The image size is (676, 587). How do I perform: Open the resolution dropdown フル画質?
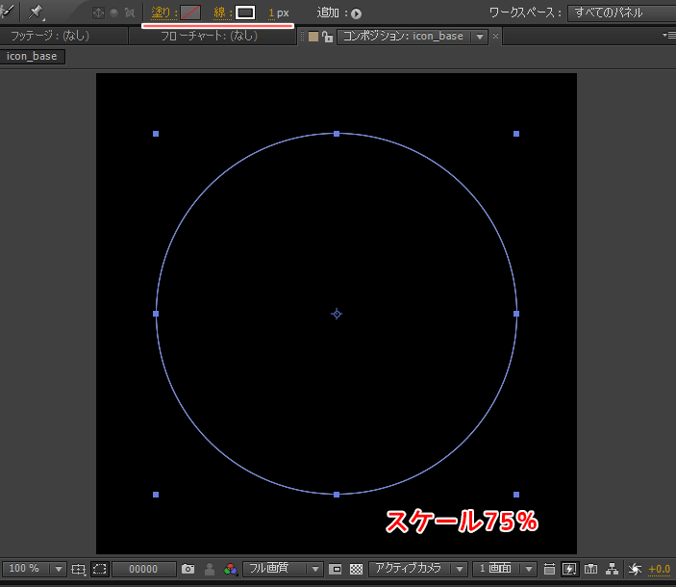[x=281, y=569]
